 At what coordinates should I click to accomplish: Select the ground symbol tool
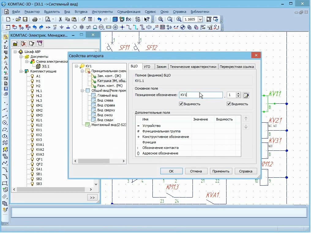click(x=62, y=27)
